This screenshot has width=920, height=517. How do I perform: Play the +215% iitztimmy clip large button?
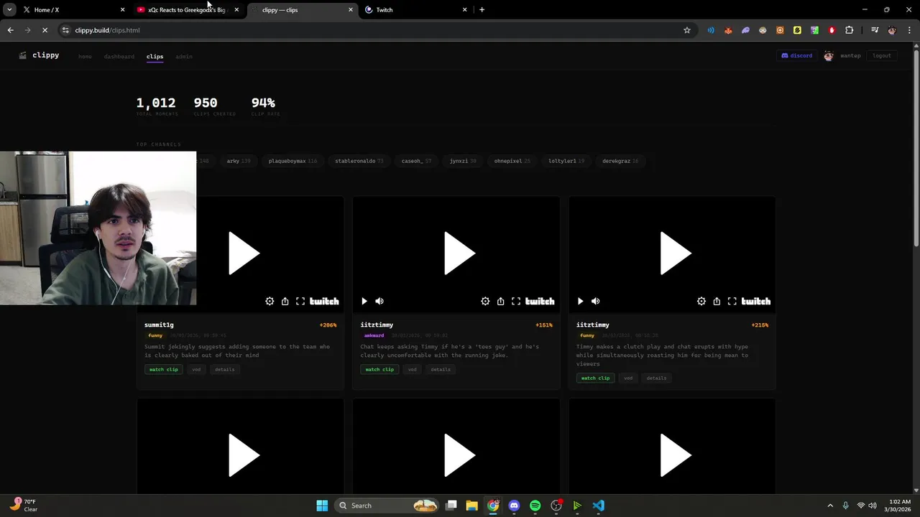(x=676, y=253)
